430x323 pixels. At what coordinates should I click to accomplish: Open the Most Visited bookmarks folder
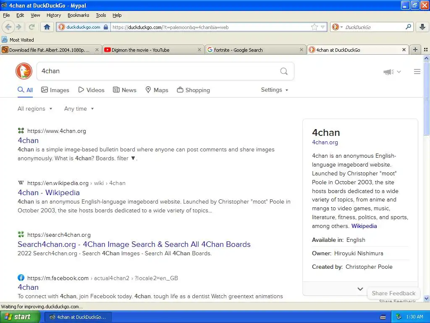pyautogui.click(x=18, y=40)
